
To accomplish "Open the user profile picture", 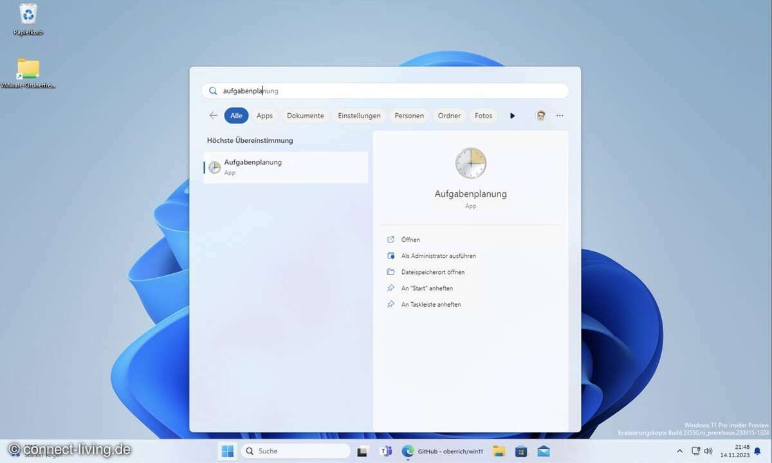I will pos(541,116).
